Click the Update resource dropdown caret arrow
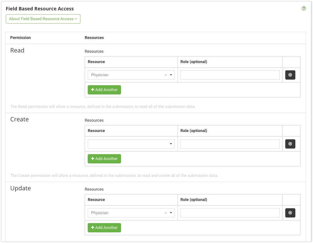This screenshot has height=243, width=313. [x=171, y=213]
